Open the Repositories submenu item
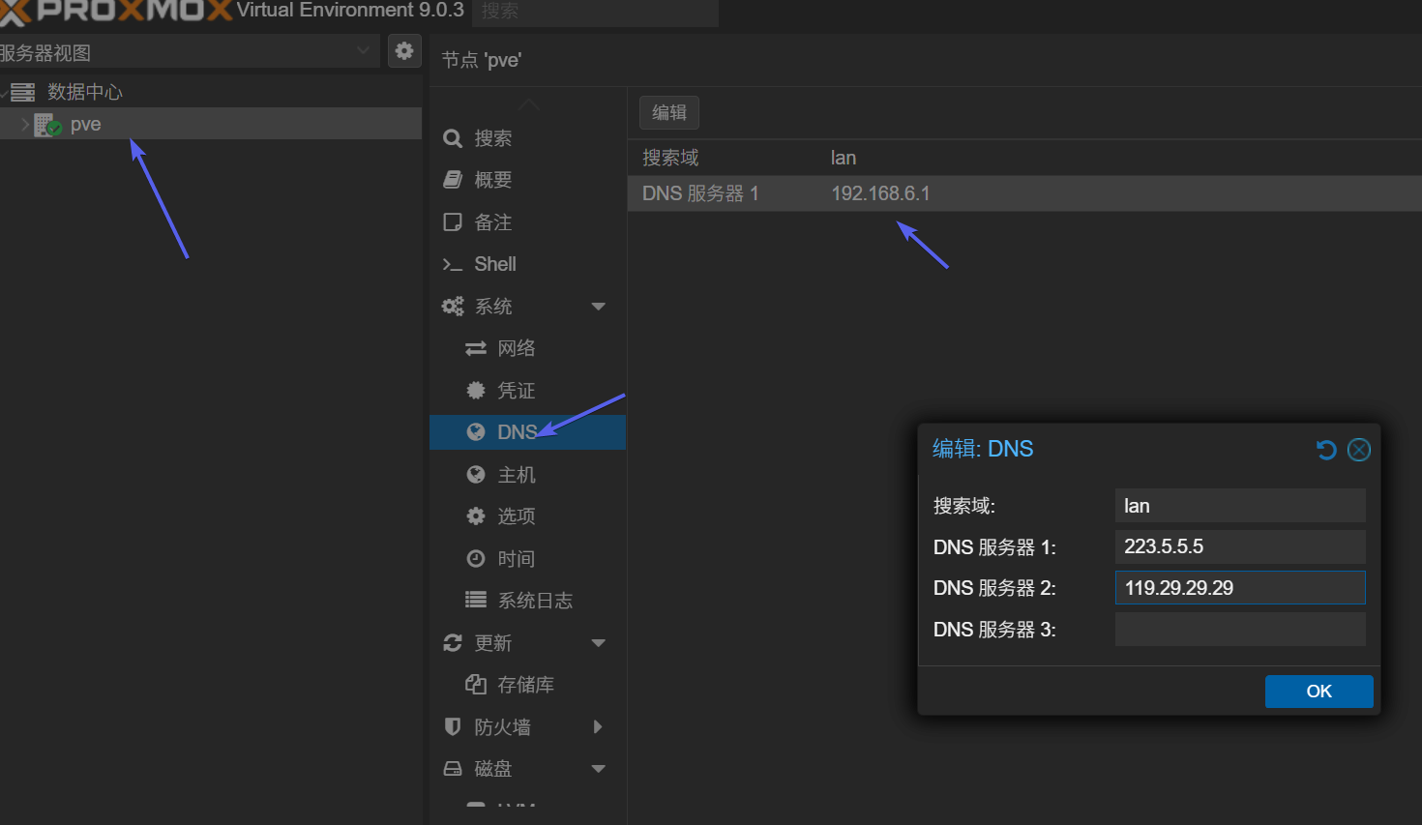Image resolution: width=1422 pixels, height=825 pixels. click(x=527, y=685)
